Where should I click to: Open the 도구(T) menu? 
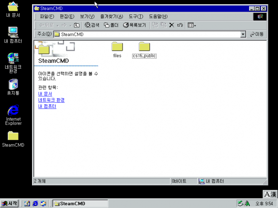tap(136, 16)
